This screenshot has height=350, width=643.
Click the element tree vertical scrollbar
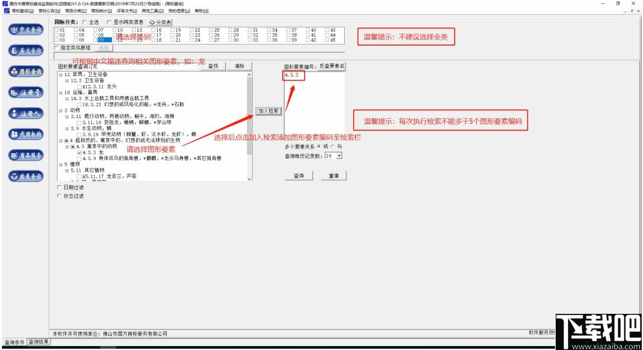(249, 127)
